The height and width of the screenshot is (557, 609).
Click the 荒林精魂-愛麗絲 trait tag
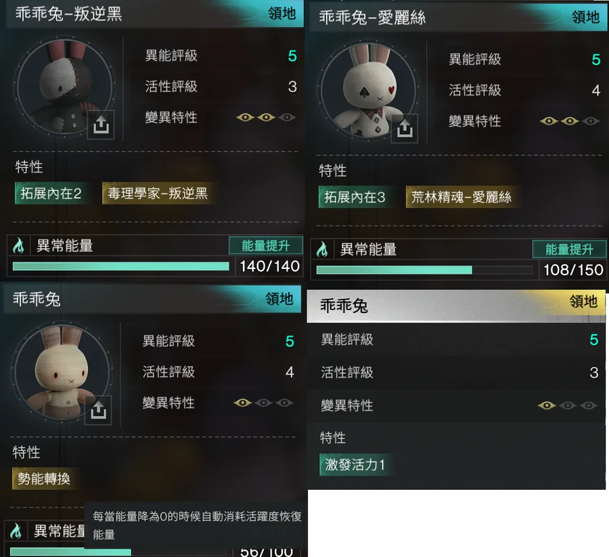click(x=461, y=197)
